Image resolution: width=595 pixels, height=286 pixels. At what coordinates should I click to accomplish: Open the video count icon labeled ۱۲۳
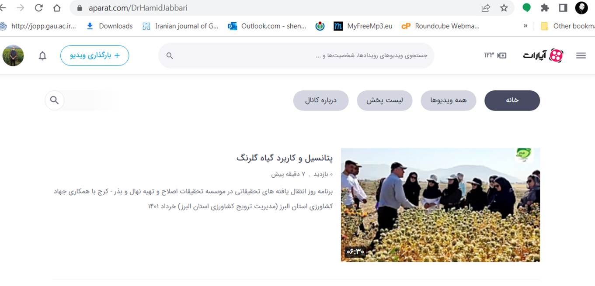[x=495, y=55]
